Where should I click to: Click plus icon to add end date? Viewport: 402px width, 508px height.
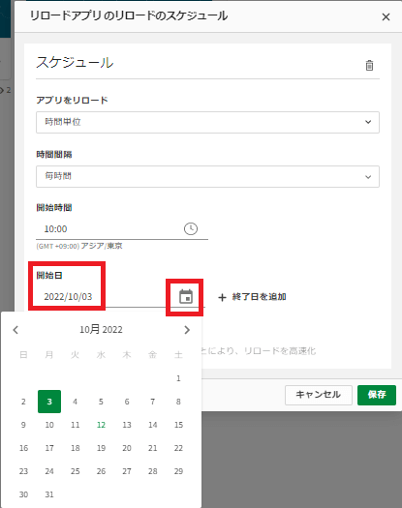point(222,297)
